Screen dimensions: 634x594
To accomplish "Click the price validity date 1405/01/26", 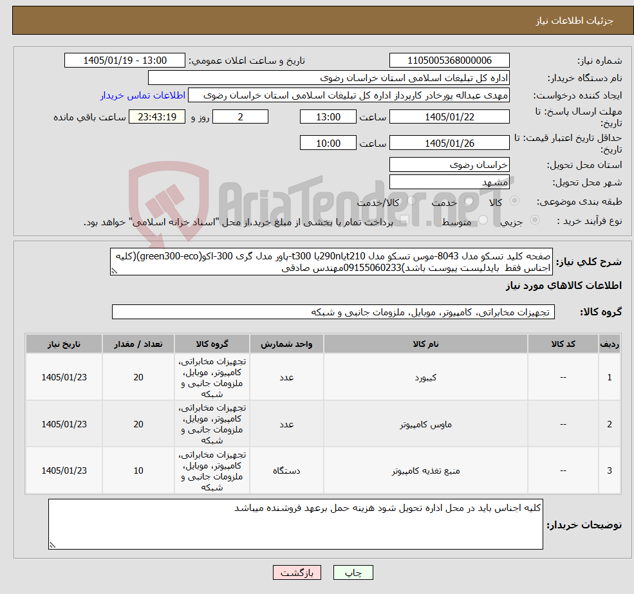I will [449, 143].
